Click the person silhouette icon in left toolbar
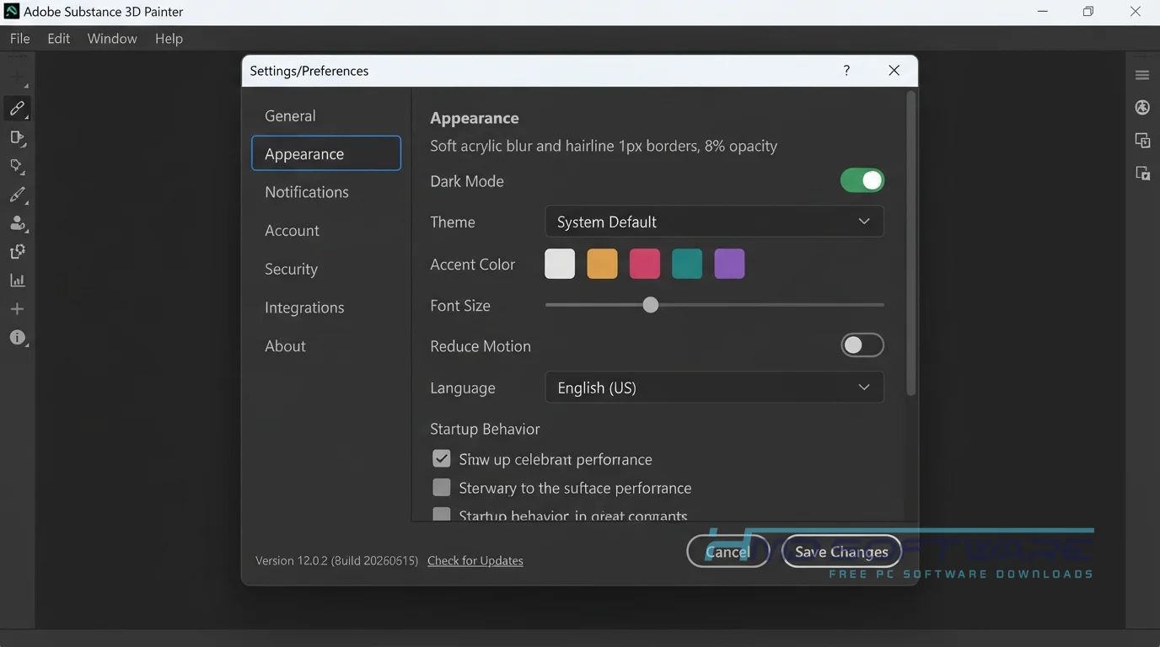The height and width of the screenshot is (647, 1160). 17,223
